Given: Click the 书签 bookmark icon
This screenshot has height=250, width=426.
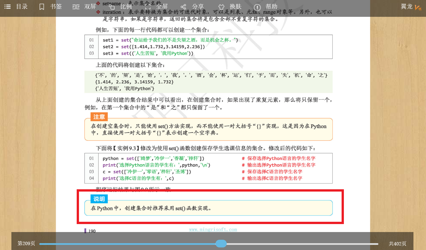Looking at the screenshot, I should (x=42, y=7).
